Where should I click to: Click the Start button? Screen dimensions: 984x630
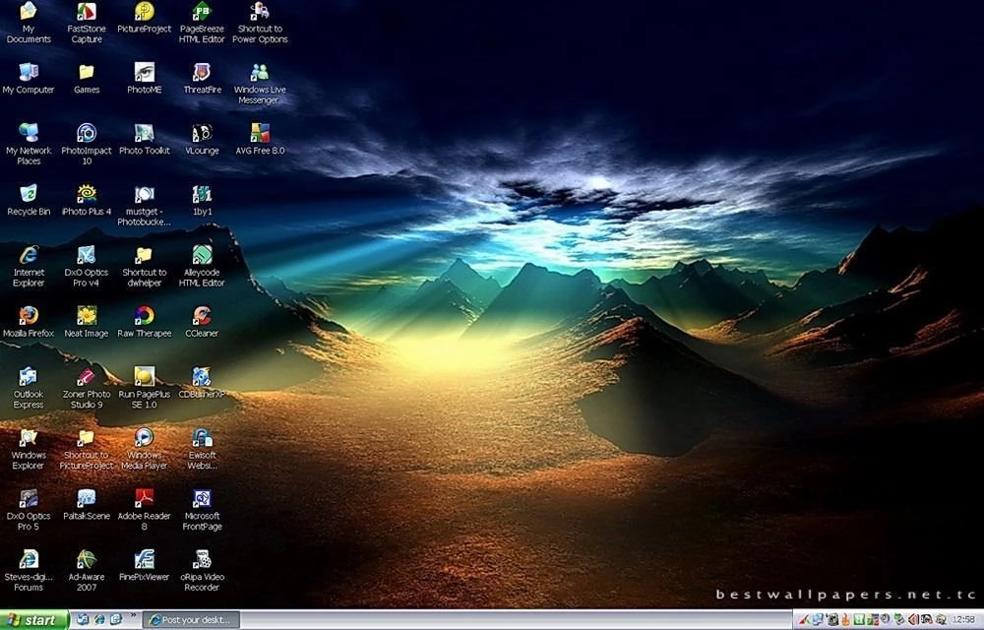34,620
